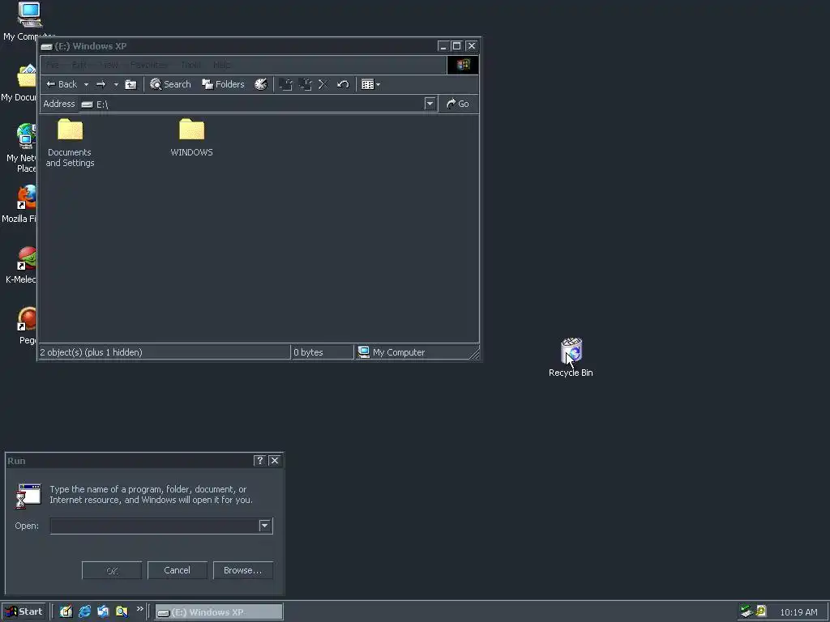Open the Start menu
This screenshot has height=622, width=830.
[24, 612]
